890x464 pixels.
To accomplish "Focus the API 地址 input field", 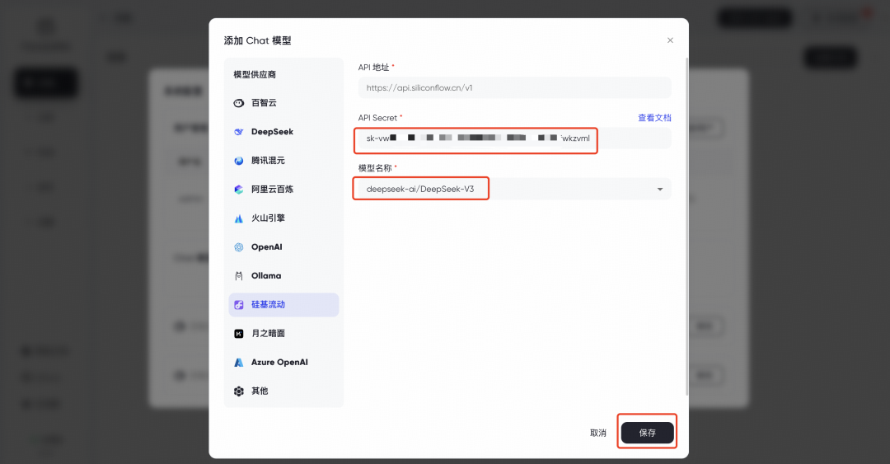I will pyautogui.click(x=514, y=88).
